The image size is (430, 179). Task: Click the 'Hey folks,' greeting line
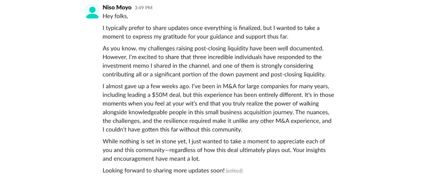coord(115,16)
